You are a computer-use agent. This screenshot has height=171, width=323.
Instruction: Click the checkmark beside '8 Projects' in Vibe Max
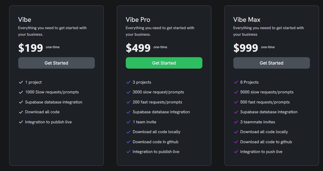point(236,82)
